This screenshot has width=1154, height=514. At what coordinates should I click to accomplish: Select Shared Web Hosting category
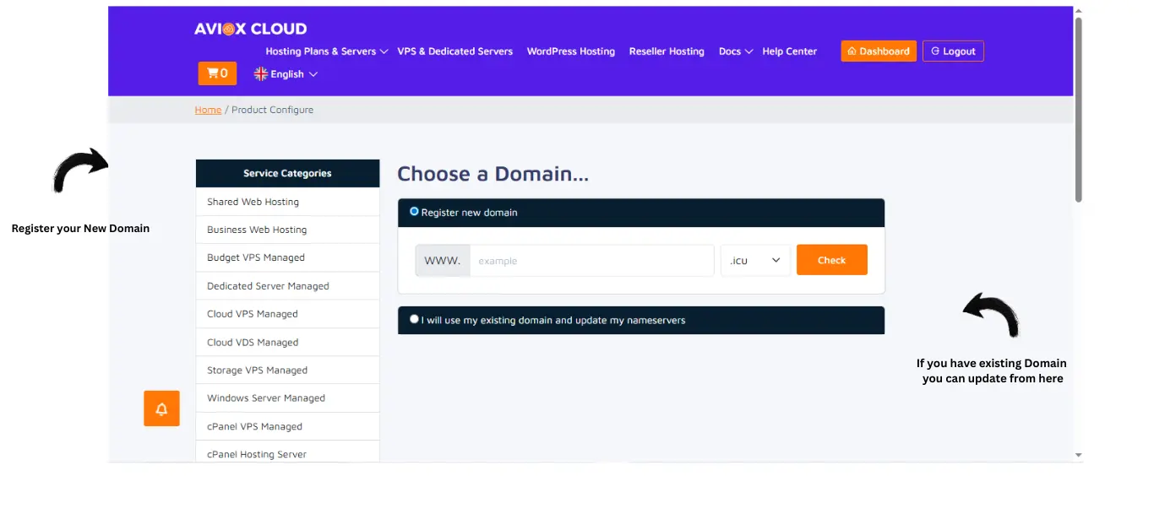tap(253, 202)
